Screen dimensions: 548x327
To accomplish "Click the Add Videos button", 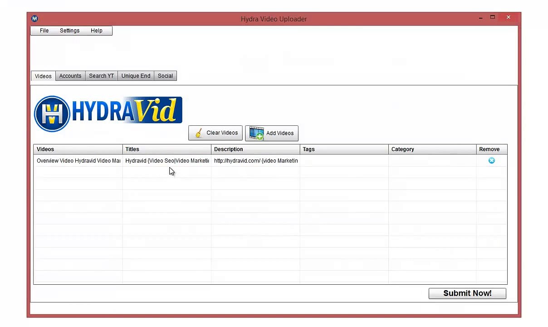I will (272, 133).
